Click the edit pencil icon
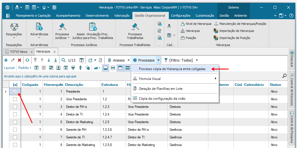Screen dimensions: 297x148 tap(13, 60)
